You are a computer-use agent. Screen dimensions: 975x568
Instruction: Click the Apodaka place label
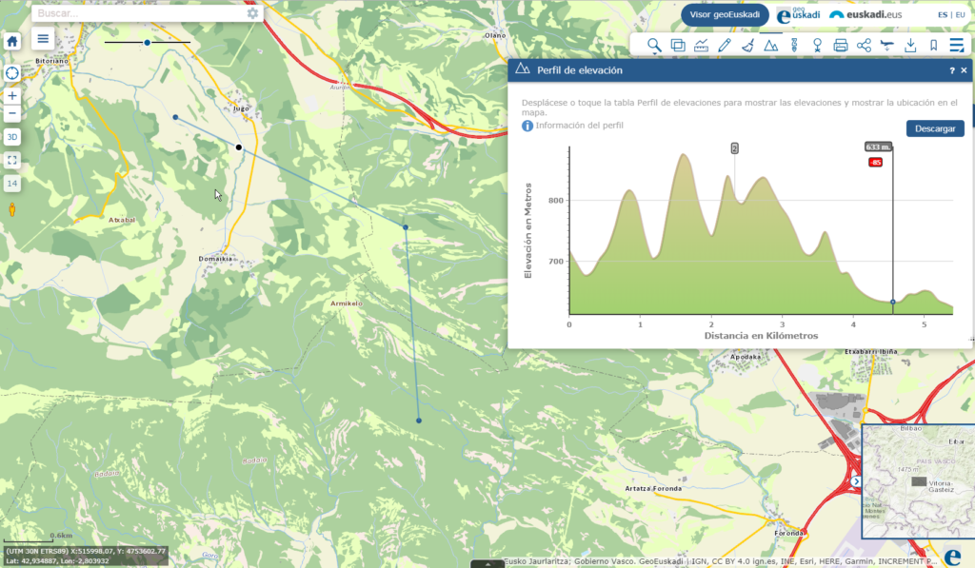point(746,357)
